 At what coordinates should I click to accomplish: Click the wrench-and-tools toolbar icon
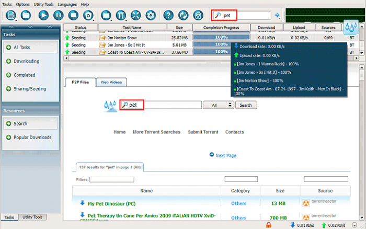pos(121,15)
